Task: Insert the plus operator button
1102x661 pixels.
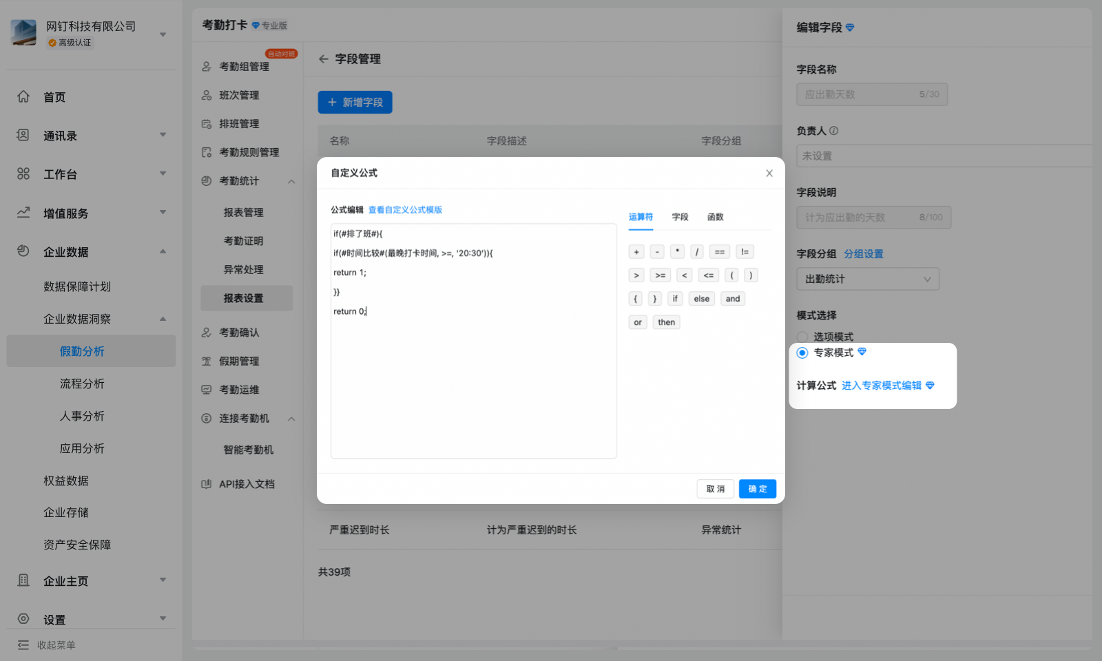Action: (636, 252)
